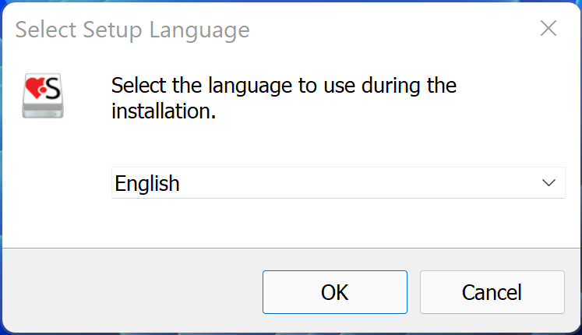Click the word 'installation.' in the prompt
Image resolution: width=582 pixels, height=335 pixels.
[x=162, y=111]
